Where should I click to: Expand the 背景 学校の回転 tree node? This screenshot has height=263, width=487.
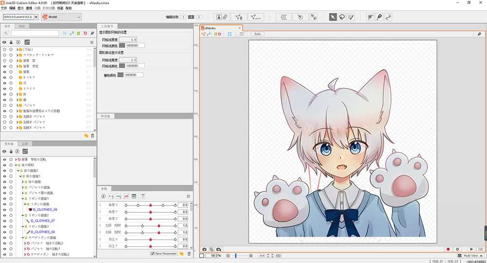tap(16, 159)
